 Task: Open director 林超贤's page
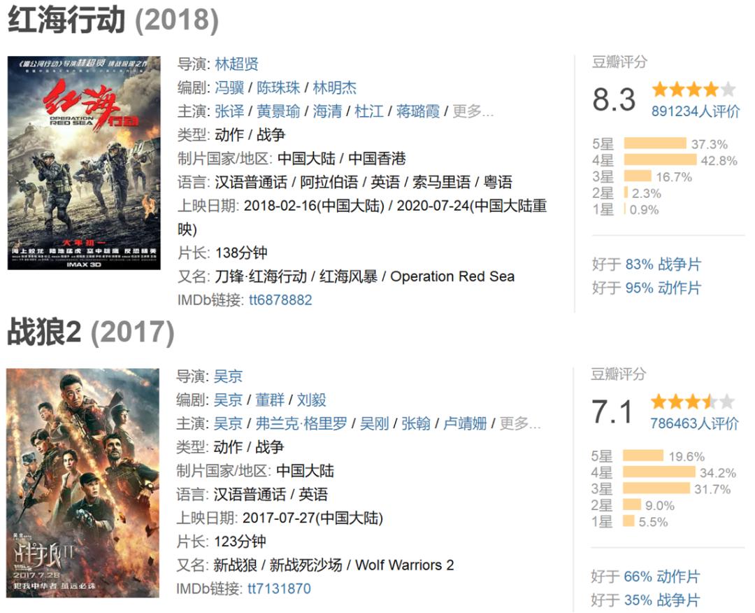(x=236, y=64)
